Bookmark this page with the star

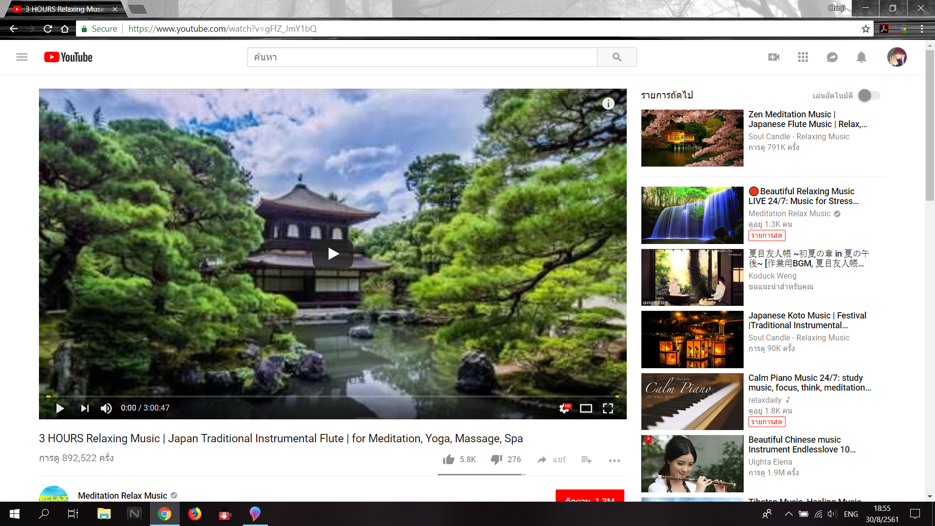click(865, 29)
